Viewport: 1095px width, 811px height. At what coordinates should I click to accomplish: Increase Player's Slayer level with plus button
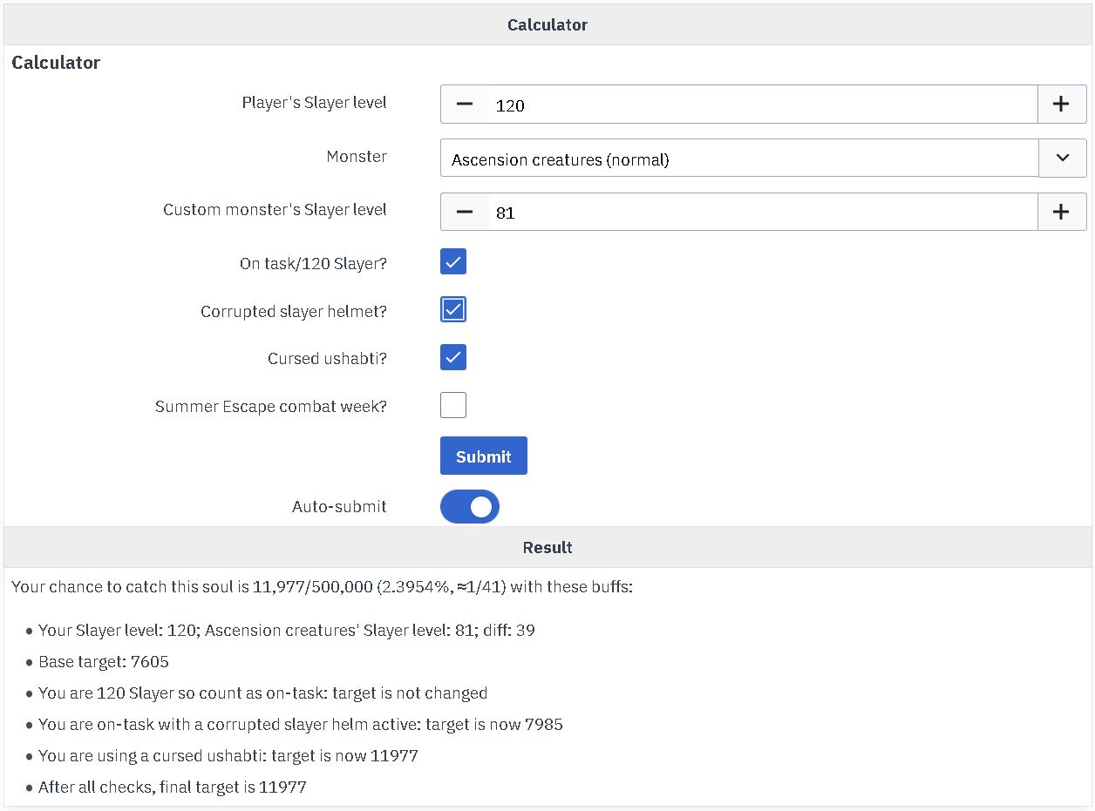pos(1061,105)
